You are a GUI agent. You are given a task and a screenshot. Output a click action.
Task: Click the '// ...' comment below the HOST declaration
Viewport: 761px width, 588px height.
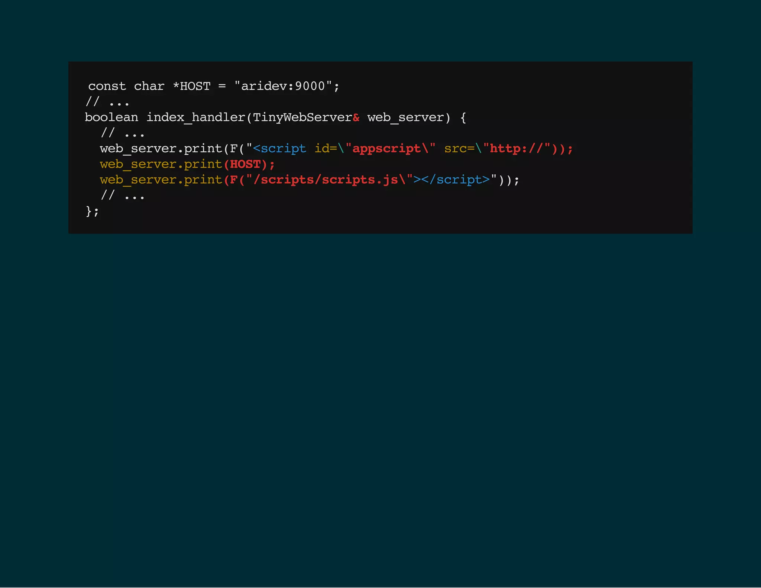107,101
